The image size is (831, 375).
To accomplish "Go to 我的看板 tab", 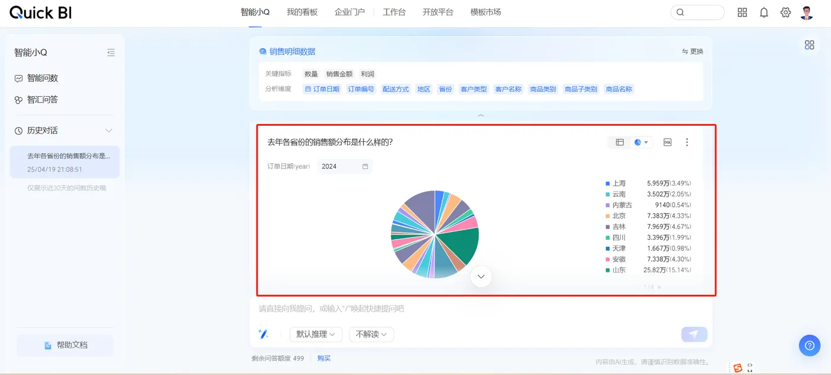I will 302,12.
